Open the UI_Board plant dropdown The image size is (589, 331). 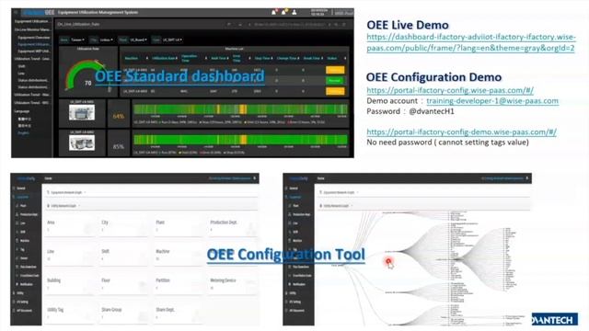point(138,40)
